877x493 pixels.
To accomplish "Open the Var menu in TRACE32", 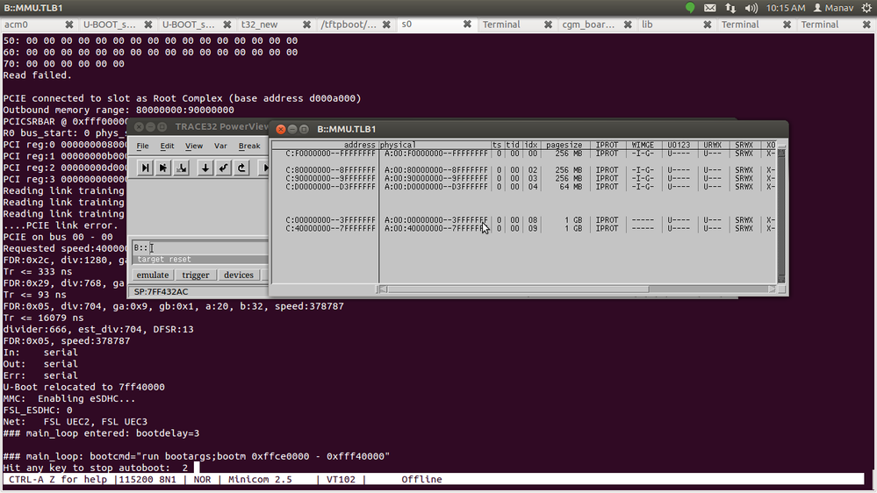I will click(220, 146).
